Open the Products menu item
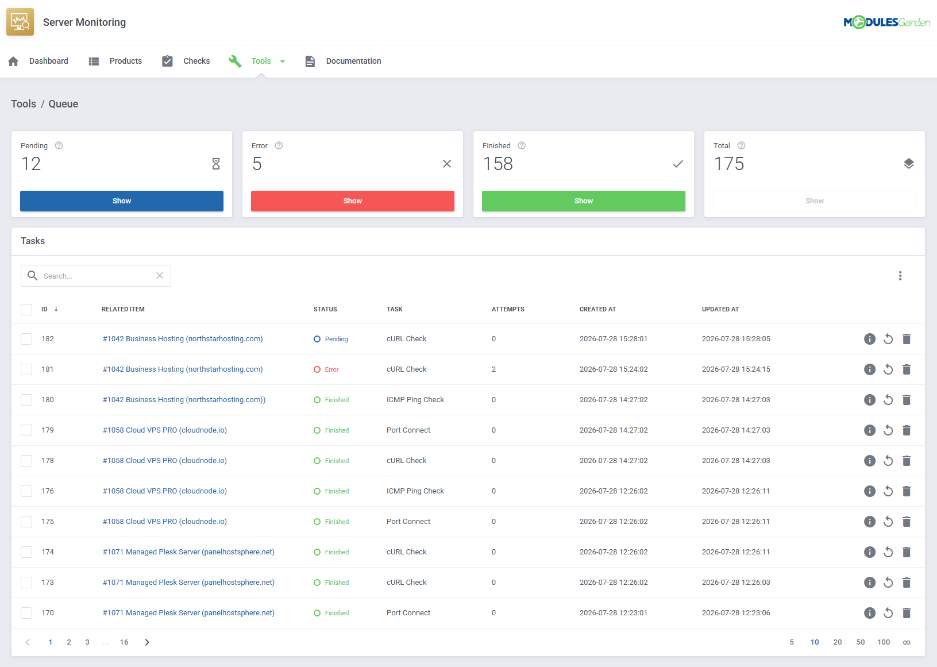Screen dimensions: 937x667 point(115,61)
